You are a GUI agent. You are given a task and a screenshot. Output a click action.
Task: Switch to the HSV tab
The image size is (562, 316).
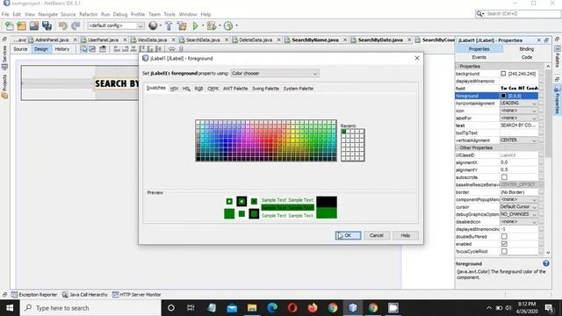(x=174, y=89)
